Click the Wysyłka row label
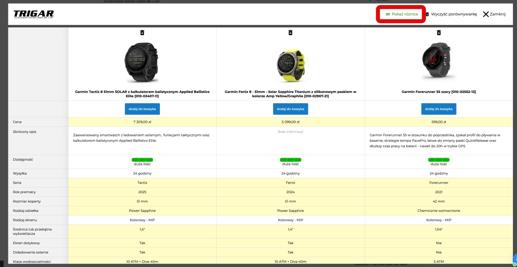Screen dimensions: 517x267 pos(19,173)
